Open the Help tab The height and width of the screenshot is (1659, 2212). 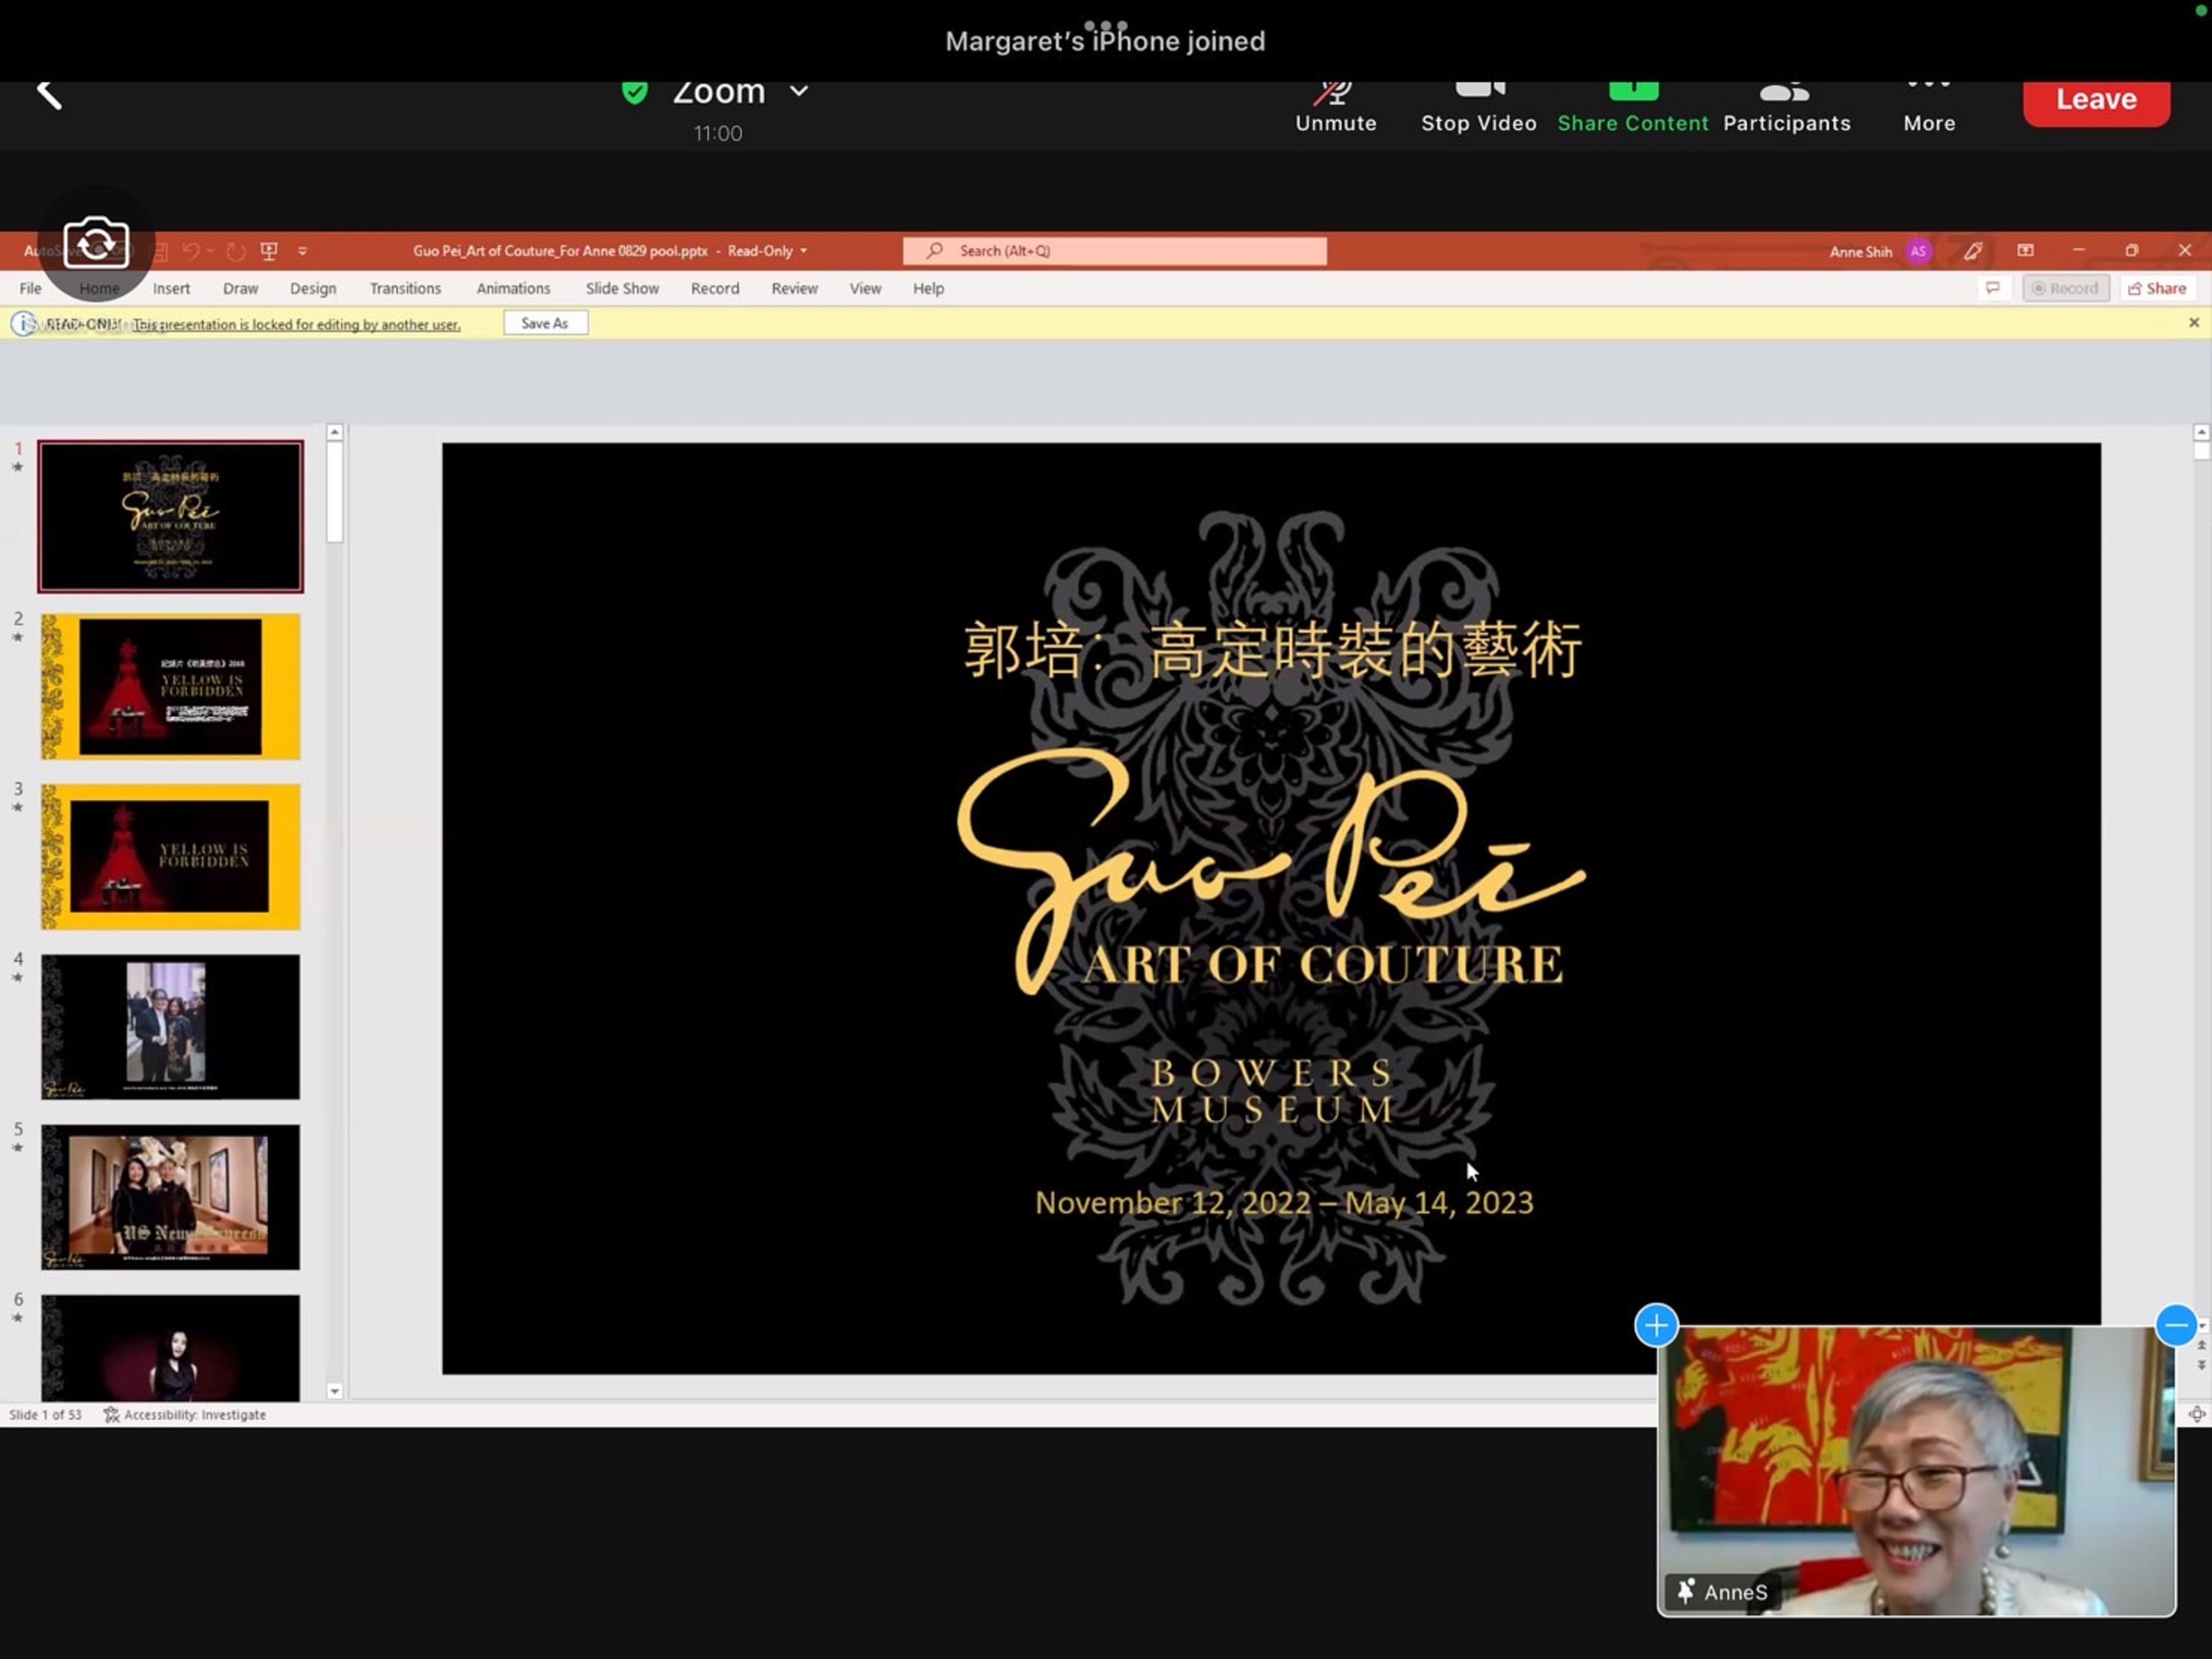point(928,288)
